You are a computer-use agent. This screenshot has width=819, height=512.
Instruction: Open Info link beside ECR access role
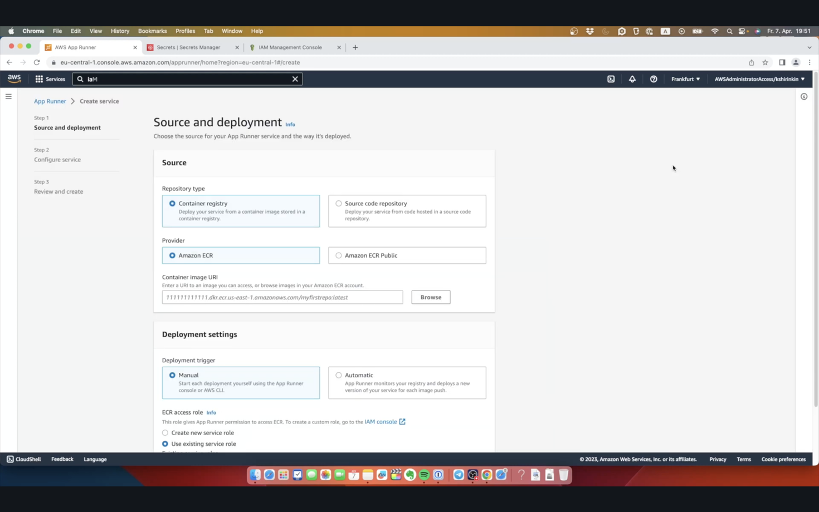(x=211, y=412)
